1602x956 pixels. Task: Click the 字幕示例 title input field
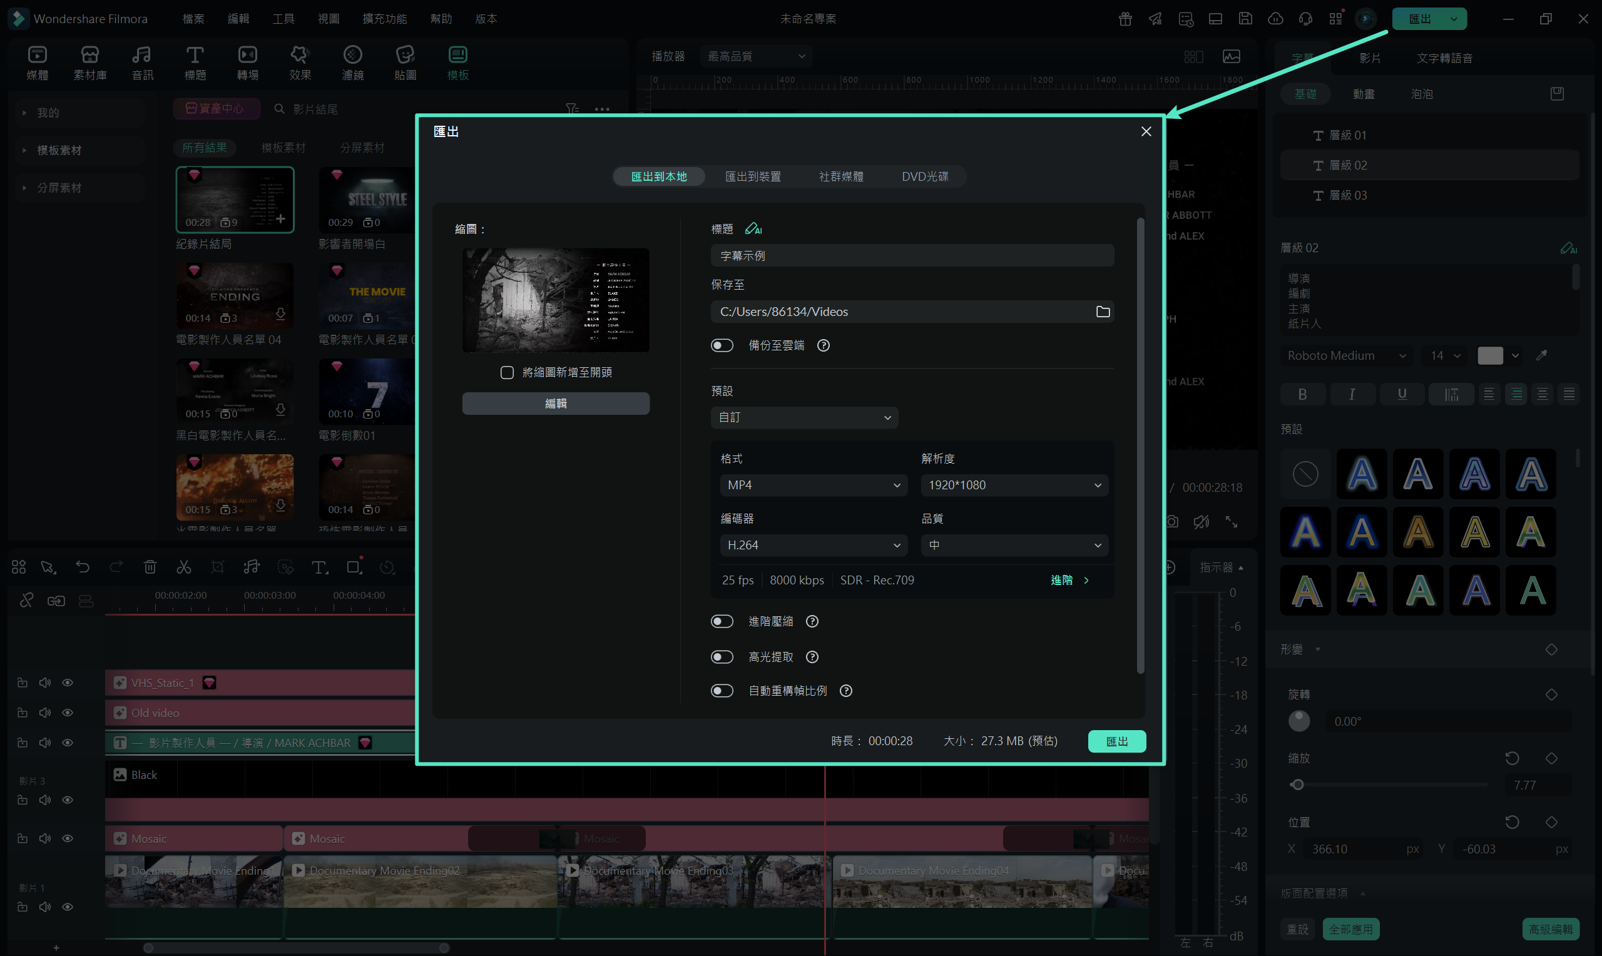912,256
